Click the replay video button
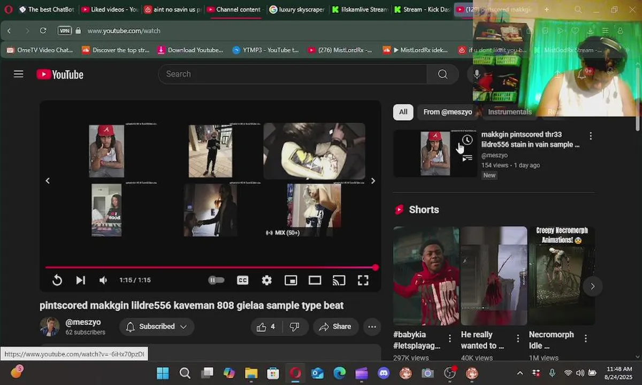This screenshot has height=385, width=642. (57, 280)
